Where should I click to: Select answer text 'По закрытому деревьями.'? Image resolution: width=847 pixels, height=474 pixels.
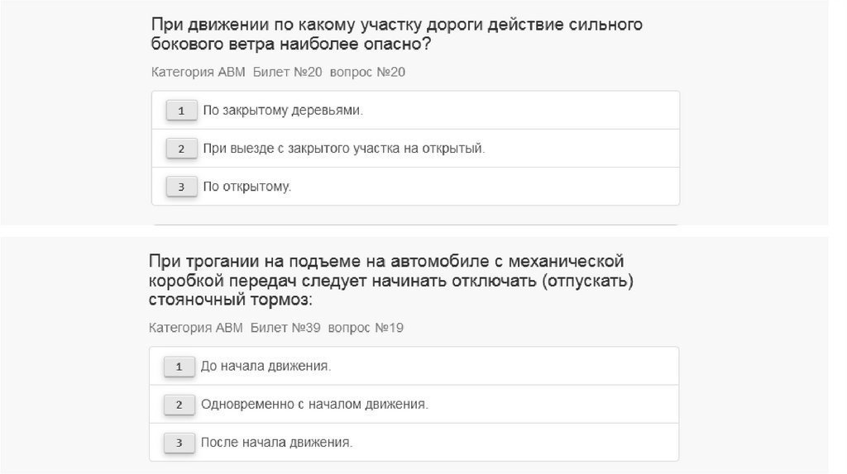283,110
